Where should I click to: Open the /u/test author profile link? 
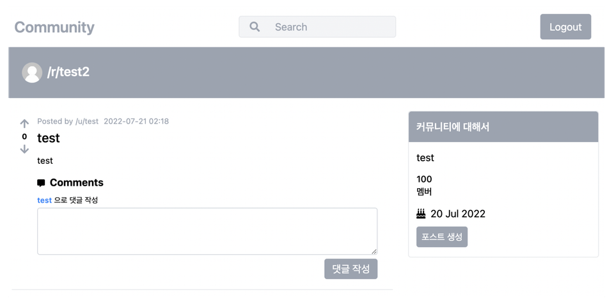pyautogui.click(x=87, y=121)
